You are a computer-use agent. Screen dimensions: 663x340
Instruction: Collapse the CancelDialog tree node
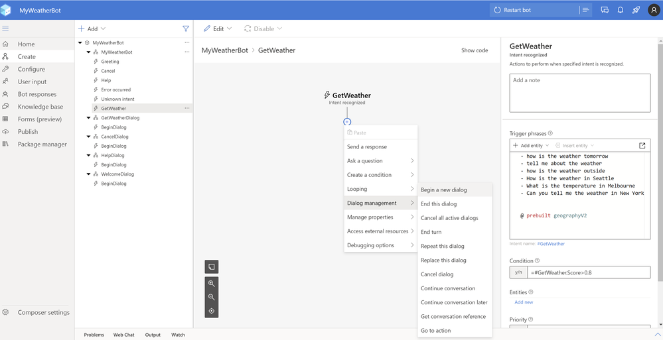tap(88, 137)
